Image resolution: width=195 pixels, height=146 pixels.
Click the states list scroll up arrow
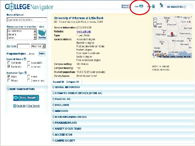coord(35,31)
